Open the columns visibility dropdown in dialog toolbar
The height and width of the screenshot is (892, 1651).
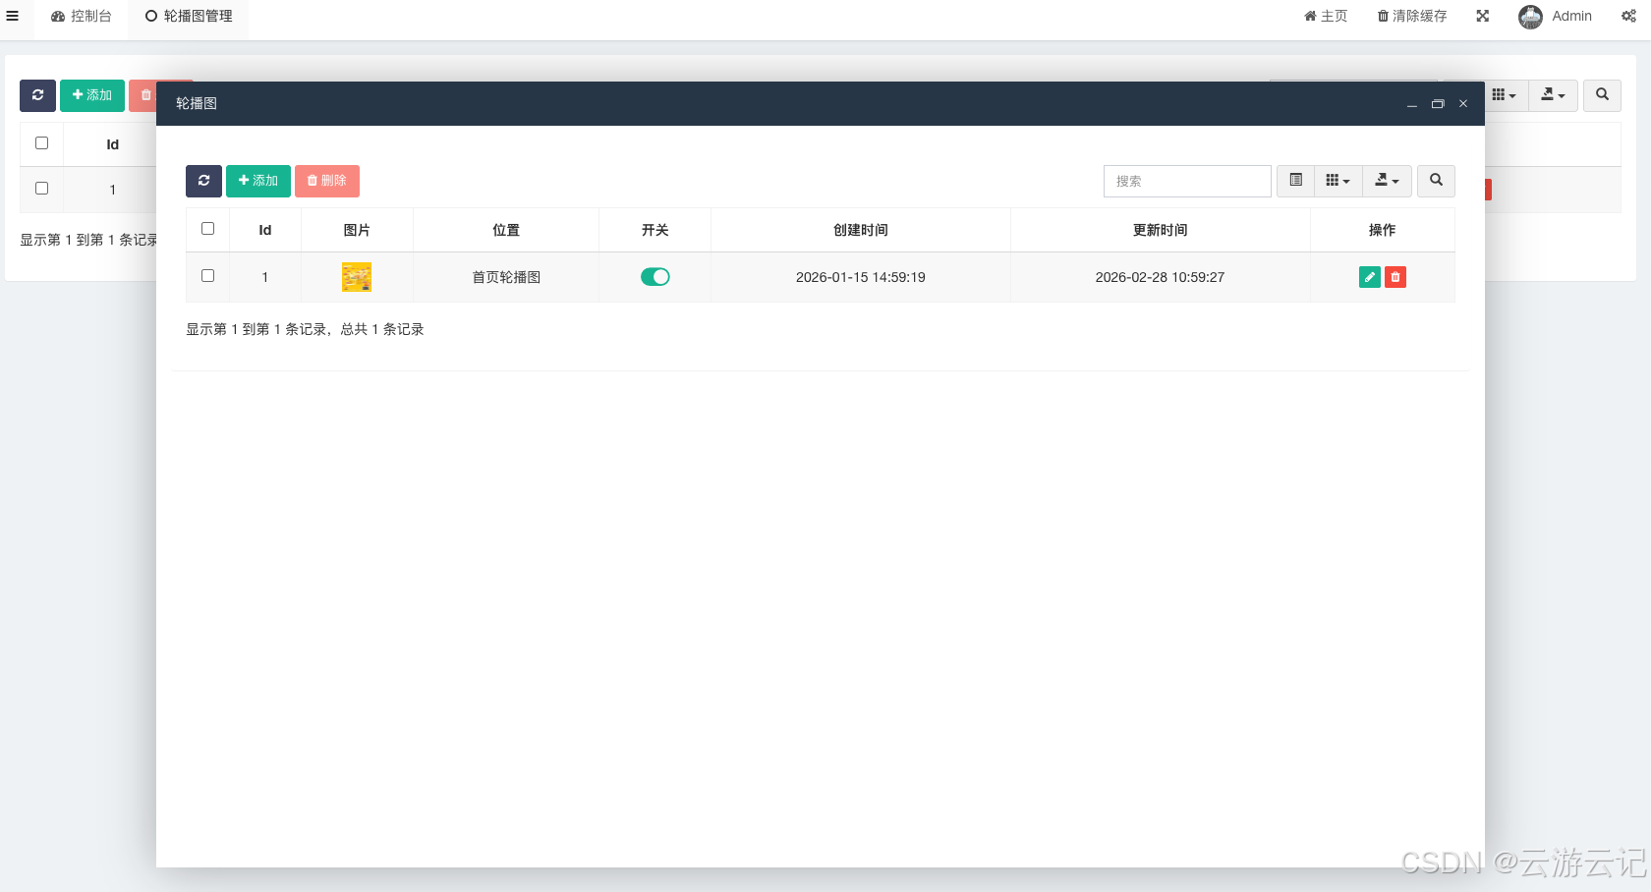[1338, 181]
